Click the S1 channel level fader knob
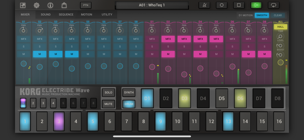The height and width of the screenshot is (140, 304). coord(23,64)
